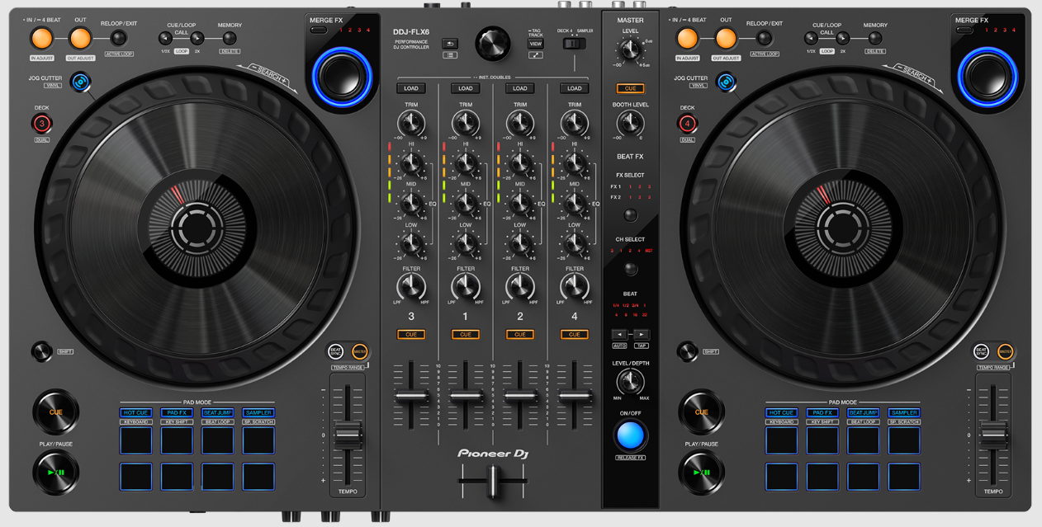Image resolution: width=1042 pixels, height=527 pixels.
Task: Click the orange IN / 4 BEAT button on left deck
Action: 41,38
